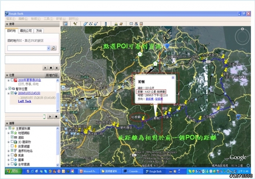Image resolution: width=255 pixels, height=179 pixels.
Task: Click the clear search results X button
Action: point(57,68)
